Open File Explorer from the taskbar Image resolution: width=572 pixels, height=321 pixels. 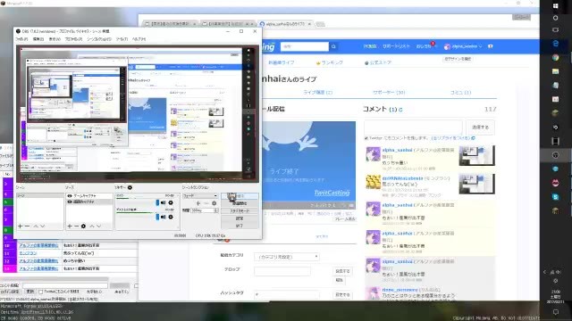(555, 71)
